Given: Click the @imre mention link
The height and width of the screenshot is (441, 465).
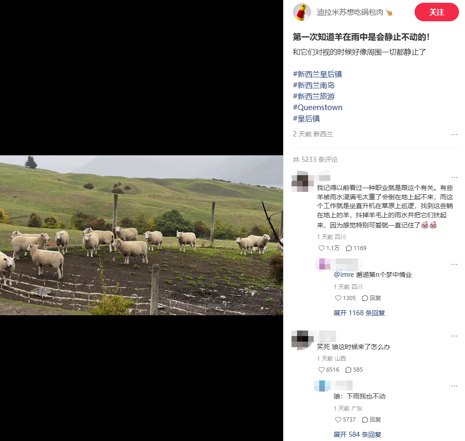Looking at the screenshot, I should pos(344,275).
